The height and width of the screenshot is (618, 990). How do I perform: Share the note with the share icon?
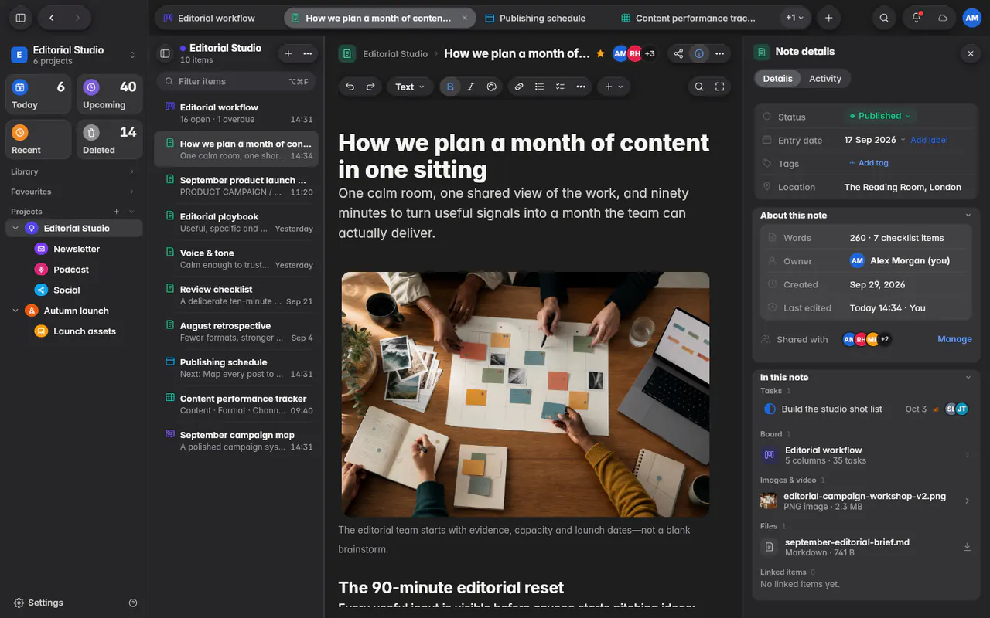[x=678, y=53]
